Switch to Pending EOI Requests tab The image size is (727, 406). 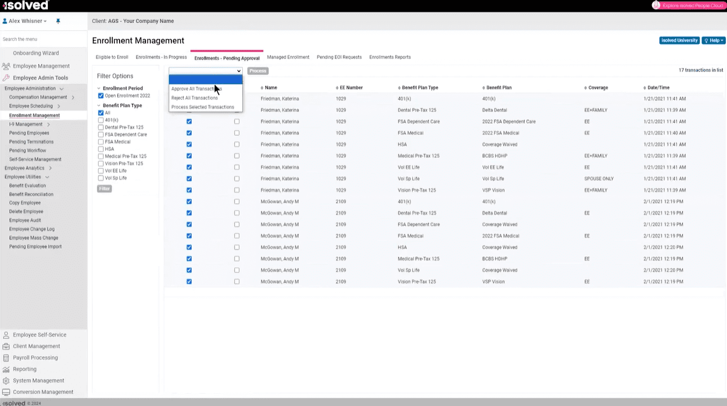[339, 57]
